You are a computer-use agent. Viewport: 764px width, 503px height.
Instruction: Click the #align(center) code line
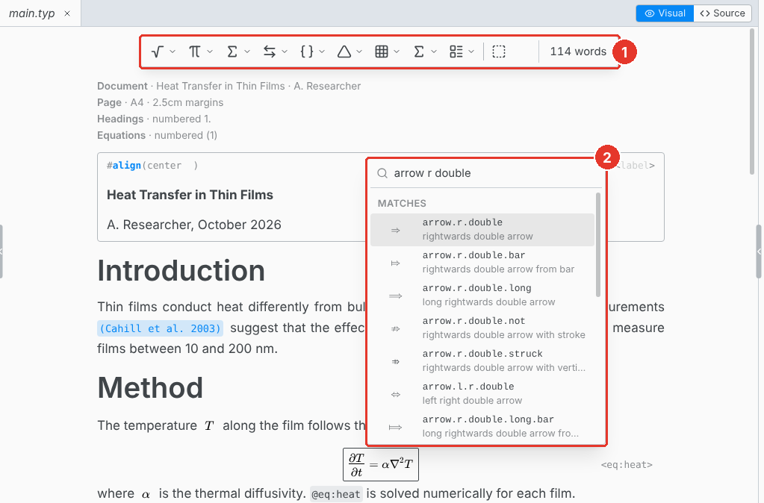tap(152, 166)
